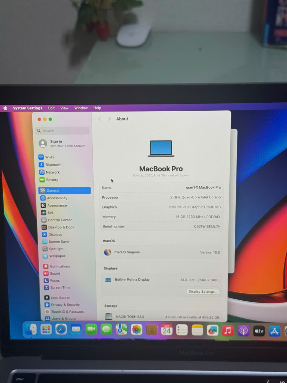Image resolution: width=287 pixels, height=383 pixels.
Task: Click Intel Iris Plus Graphics value
Action: (x=194, y=207)
